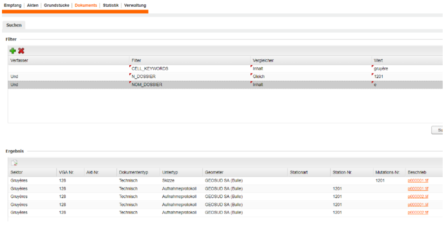Open the p000001.tif link in the Skizze row

tap(418, 180)
